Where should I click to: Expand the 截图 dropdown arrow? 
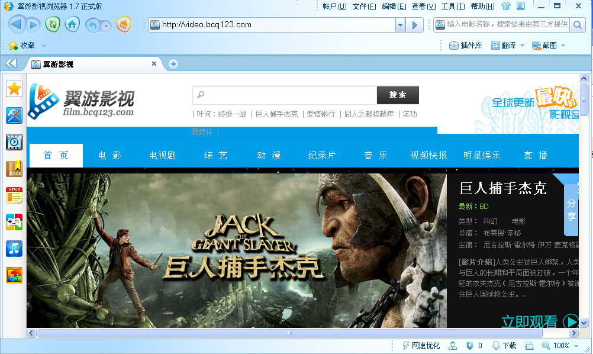click(x=563, y=46)
